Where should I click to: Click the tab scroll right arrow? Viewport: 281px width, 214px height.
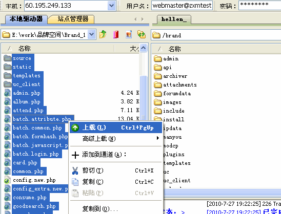click(143, 19)
